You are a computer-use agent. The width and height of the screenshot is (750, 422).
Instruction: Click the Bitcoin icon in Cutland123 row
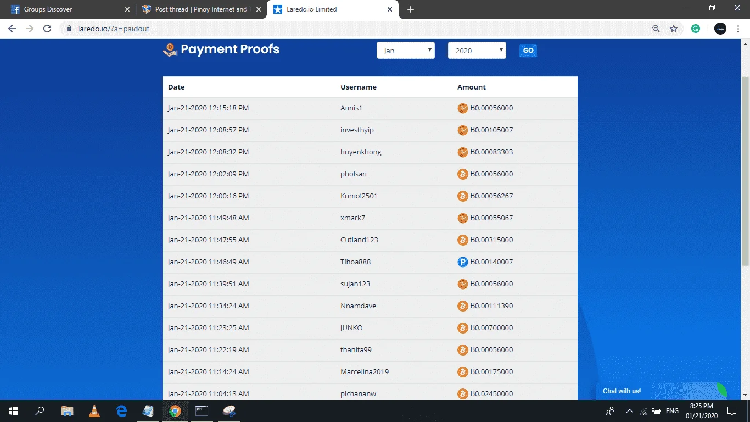463,240
